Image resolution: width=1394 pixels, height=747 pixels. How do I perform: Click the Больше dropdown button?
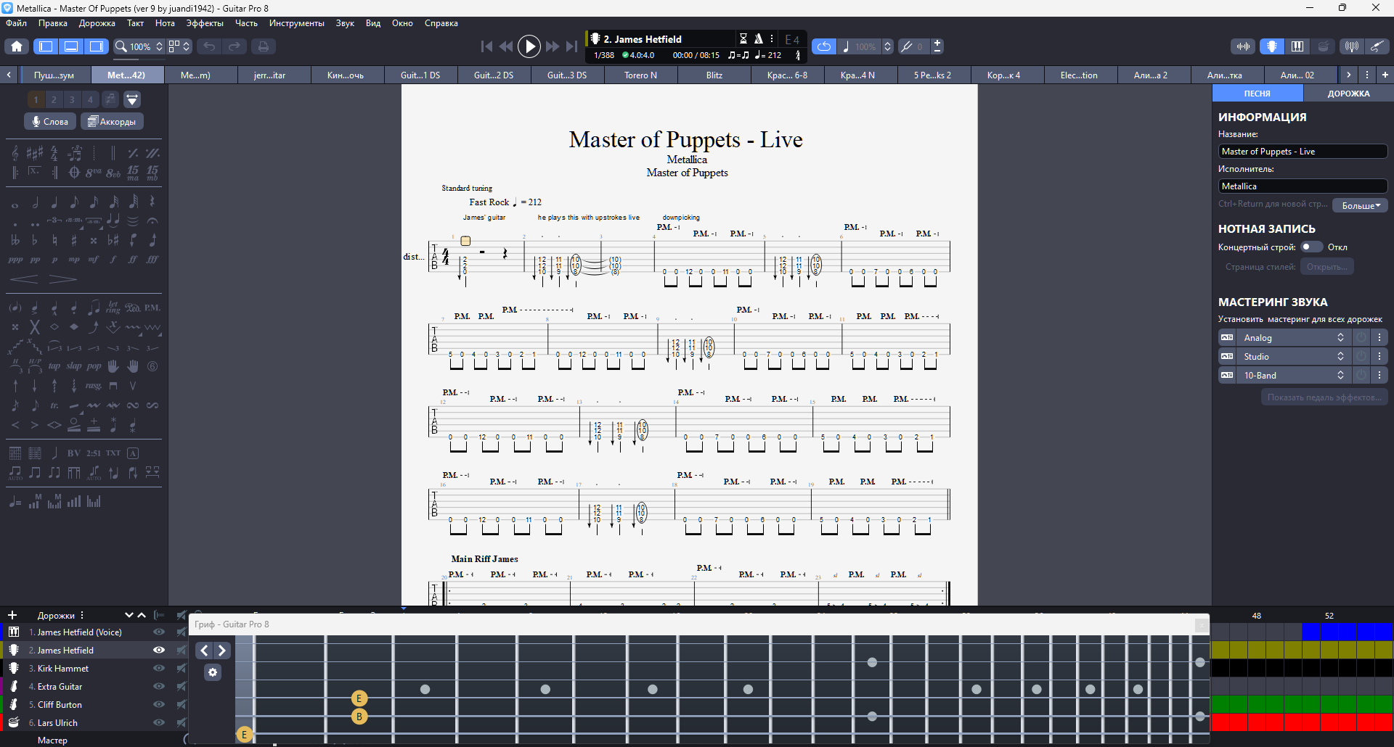[x=1360, y=206]
